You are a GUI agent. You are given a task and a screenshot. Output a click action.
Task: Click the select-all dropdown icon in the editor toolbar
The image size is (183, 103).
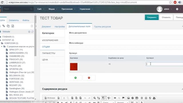(104, 98)
